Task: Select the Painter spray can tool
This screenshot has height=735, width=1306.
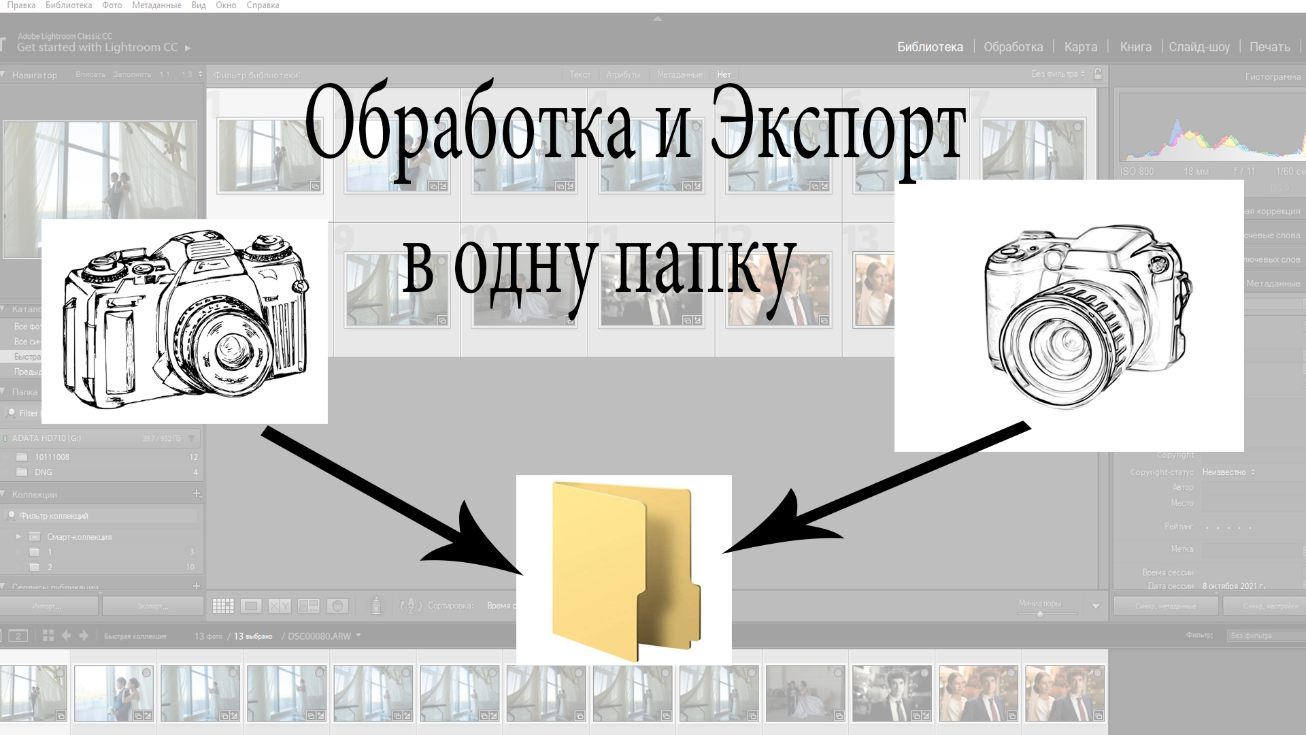Action: [376, 605]
